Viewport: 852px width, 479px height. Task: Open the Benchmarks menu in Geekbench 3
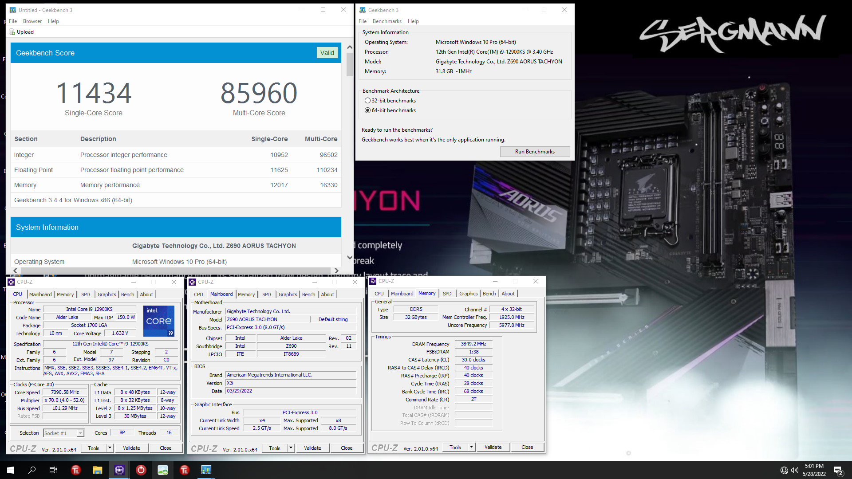point(387,21)
